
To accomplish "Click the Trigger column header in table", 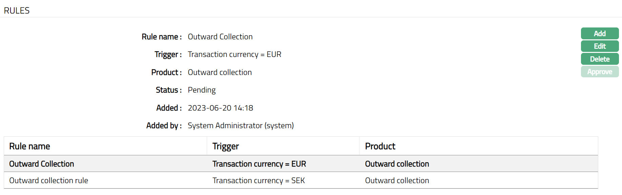I will point(225,146).
